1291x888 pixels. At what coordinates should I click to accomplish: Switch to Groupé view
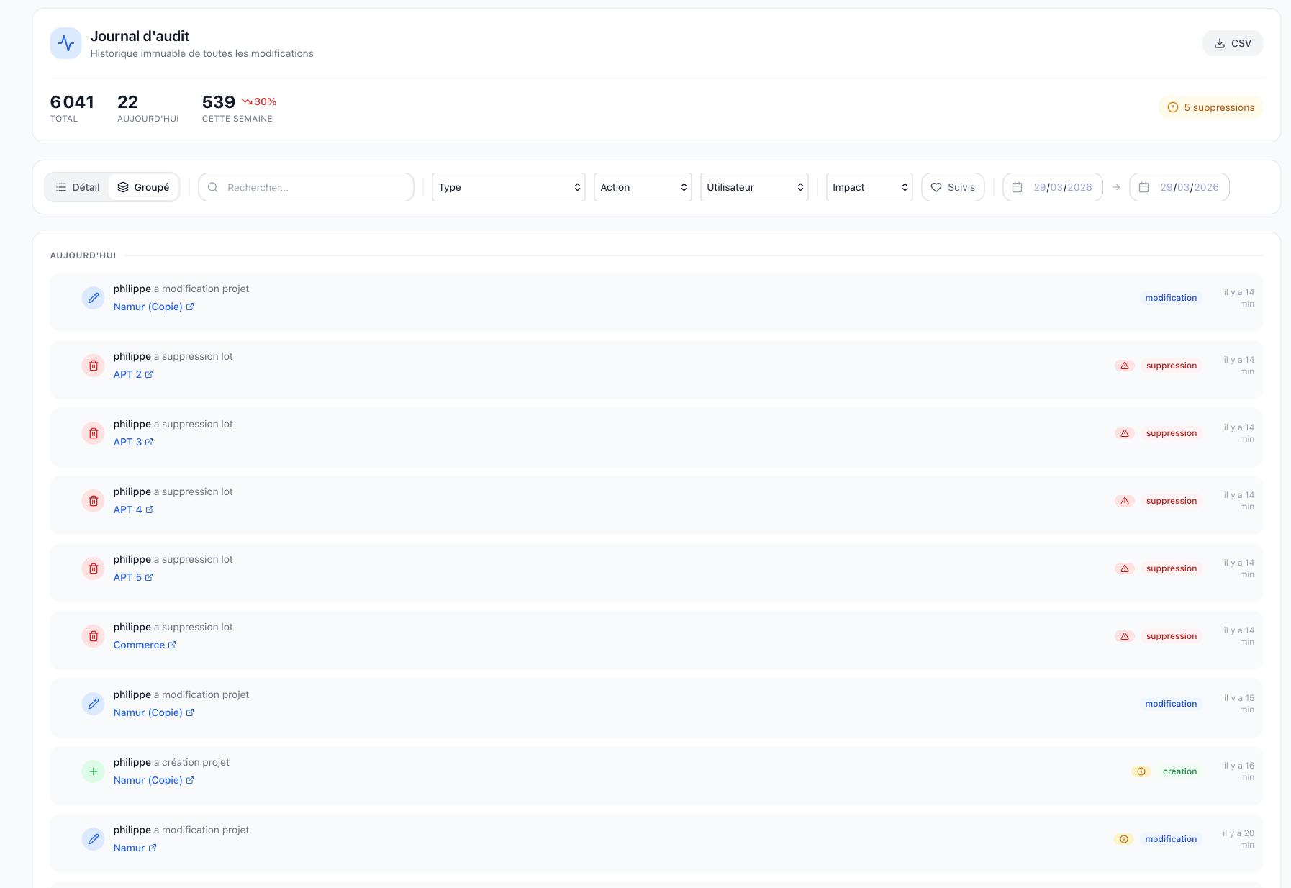pos(143,187)
